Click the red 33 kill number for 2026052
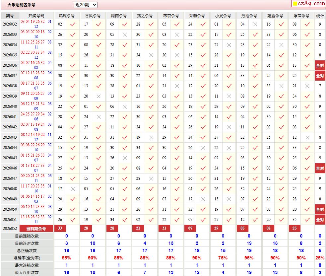The width and height of the screenshot is (326, 276). (x=60, y=228)
